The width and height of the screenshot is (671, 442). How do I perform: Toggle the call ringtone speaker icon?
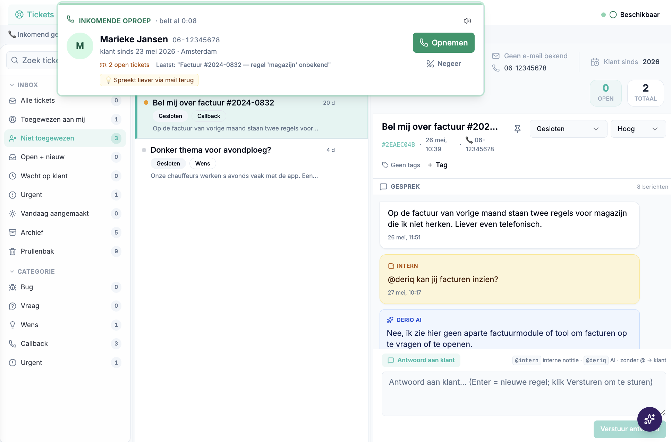pyautogui.click(x=467, y=21)
